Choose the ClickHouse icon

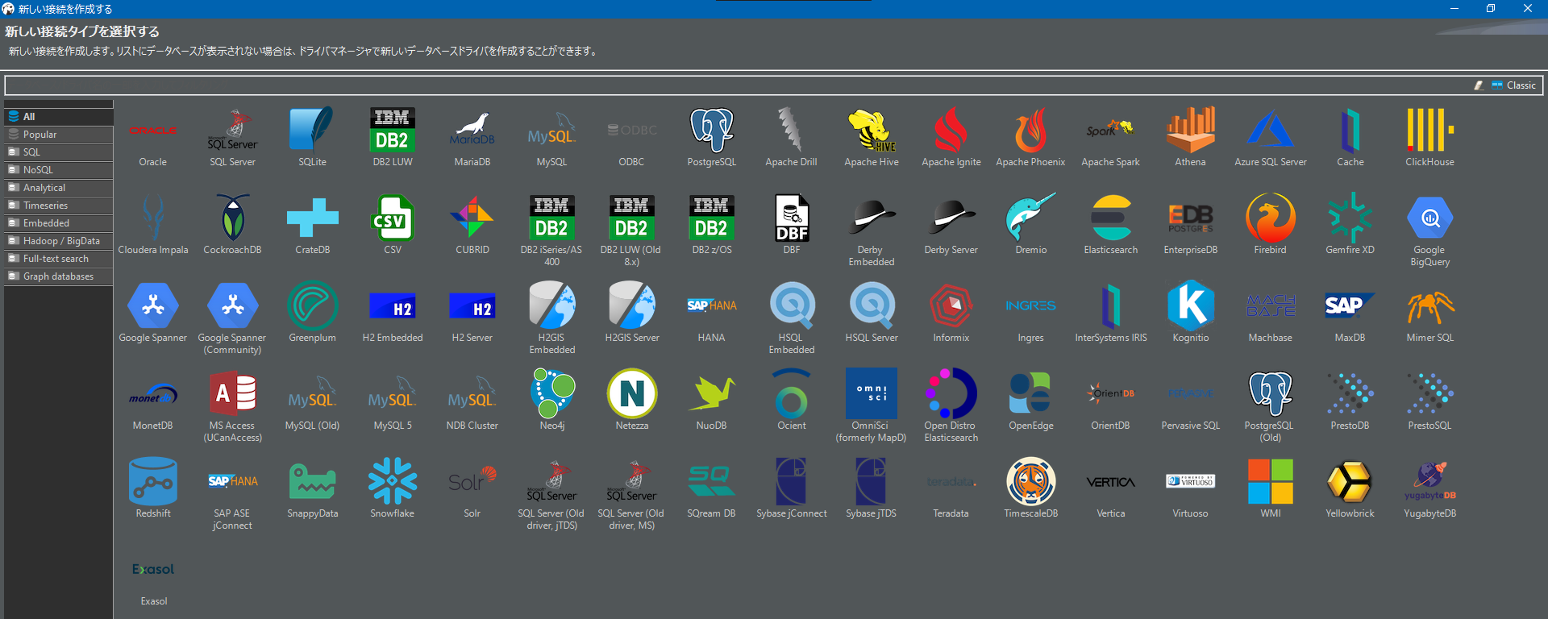pyautogui.click(x=1429, y=131)
